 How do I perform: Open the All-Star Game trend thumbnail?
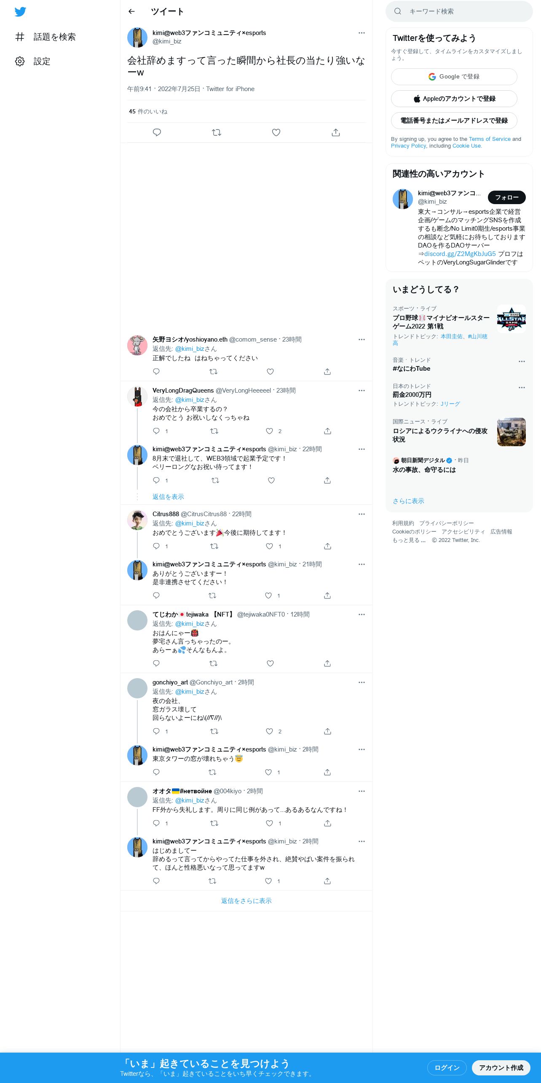click(x=512, y=319)
